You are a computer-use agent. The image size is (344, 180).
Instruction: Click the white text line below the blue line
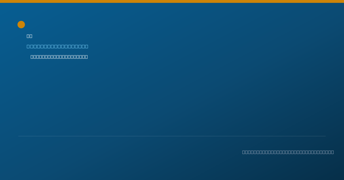point(59,57)
